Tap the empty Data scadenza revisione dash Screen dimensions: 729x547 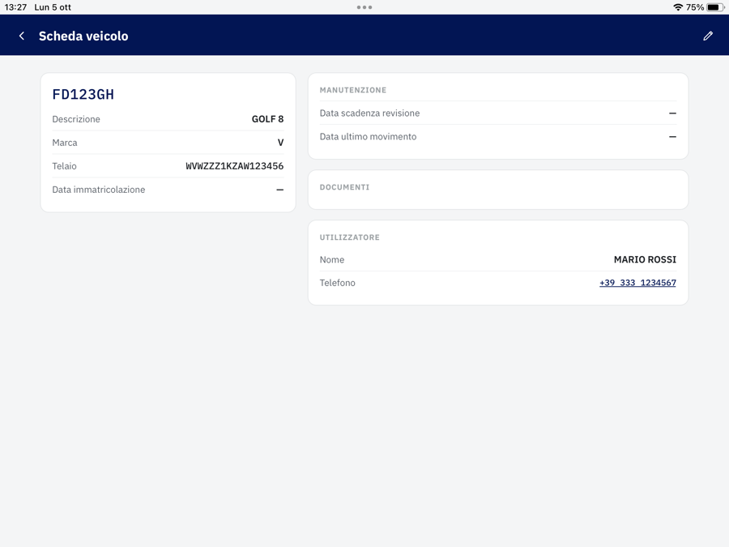coord(672,113)
